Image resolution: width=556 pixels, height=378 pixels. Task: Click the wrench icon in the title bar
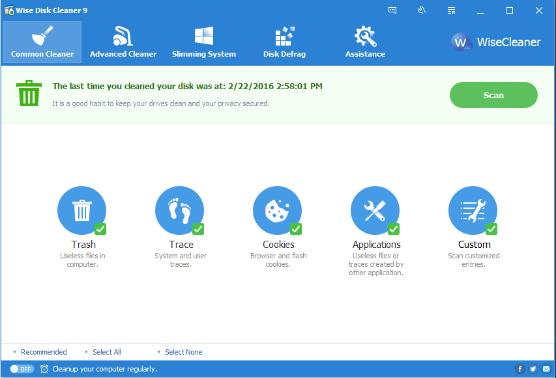(x=422, y=10)
